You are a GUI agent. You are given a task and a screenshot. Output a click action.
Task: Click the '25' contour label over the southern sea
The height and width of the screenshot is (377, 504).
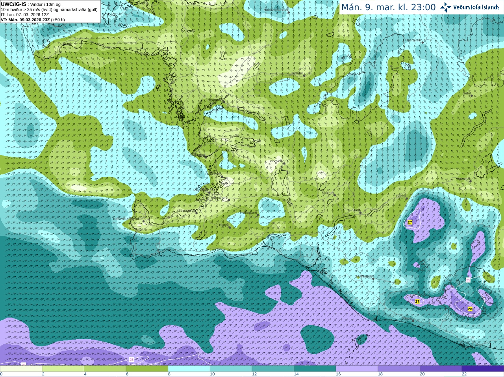click(132, 360)
